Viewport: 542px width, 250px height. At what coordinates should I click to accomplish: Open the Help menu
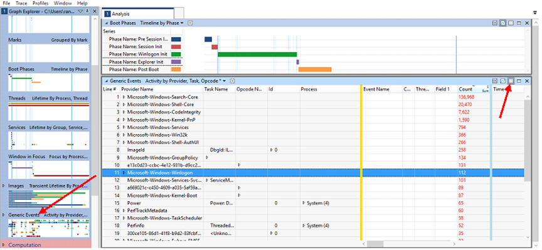tap(82, 3)
